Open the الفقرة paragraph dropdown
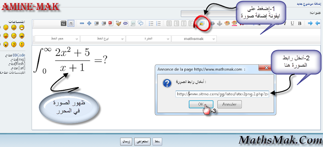The width and height of the screenshot is (323, 147). point(148,39)
